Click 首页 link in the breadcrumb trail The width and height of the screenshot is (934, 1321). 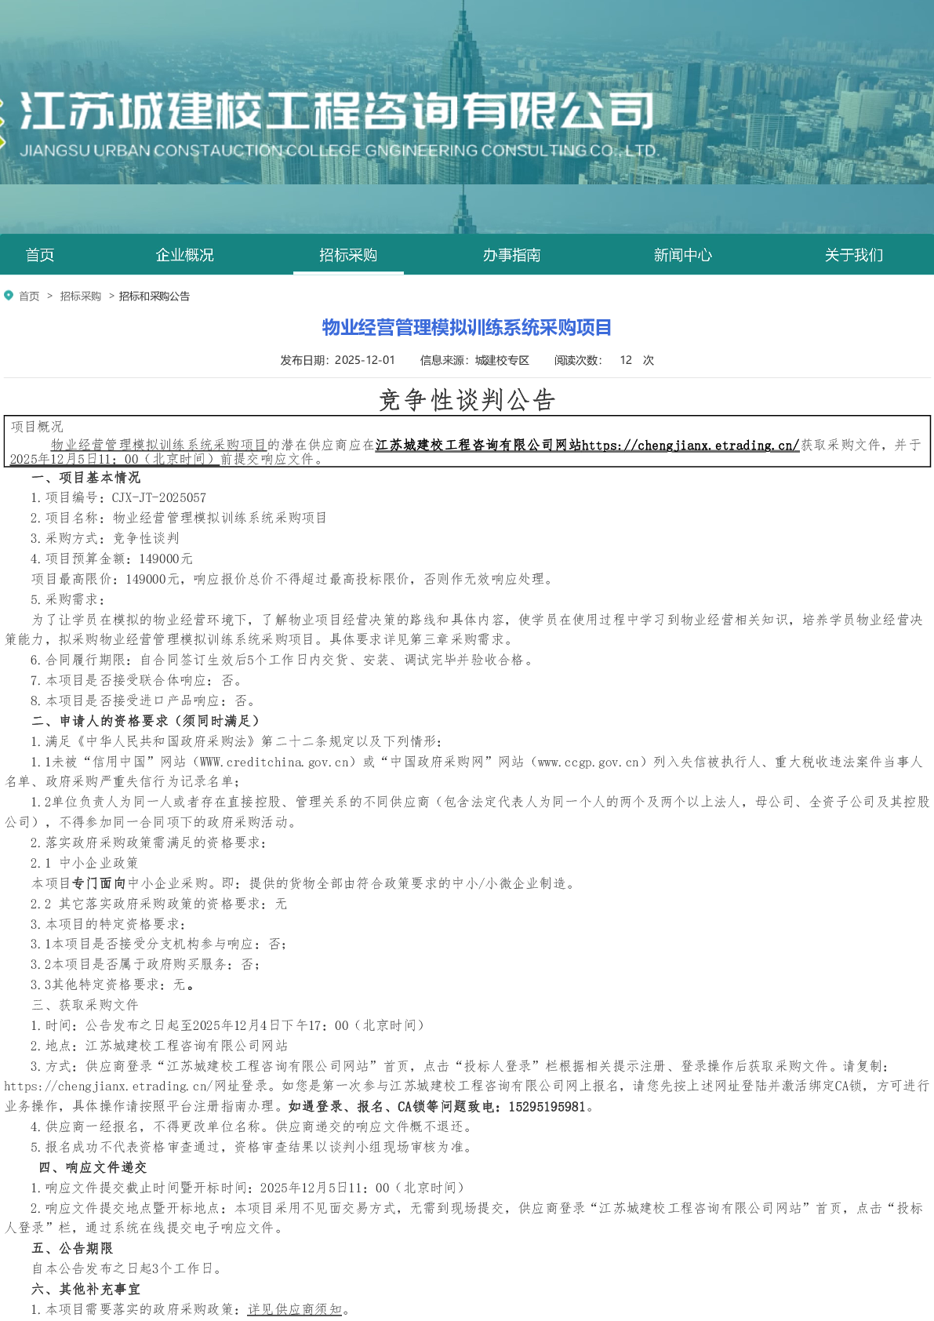tap(29, 297)
